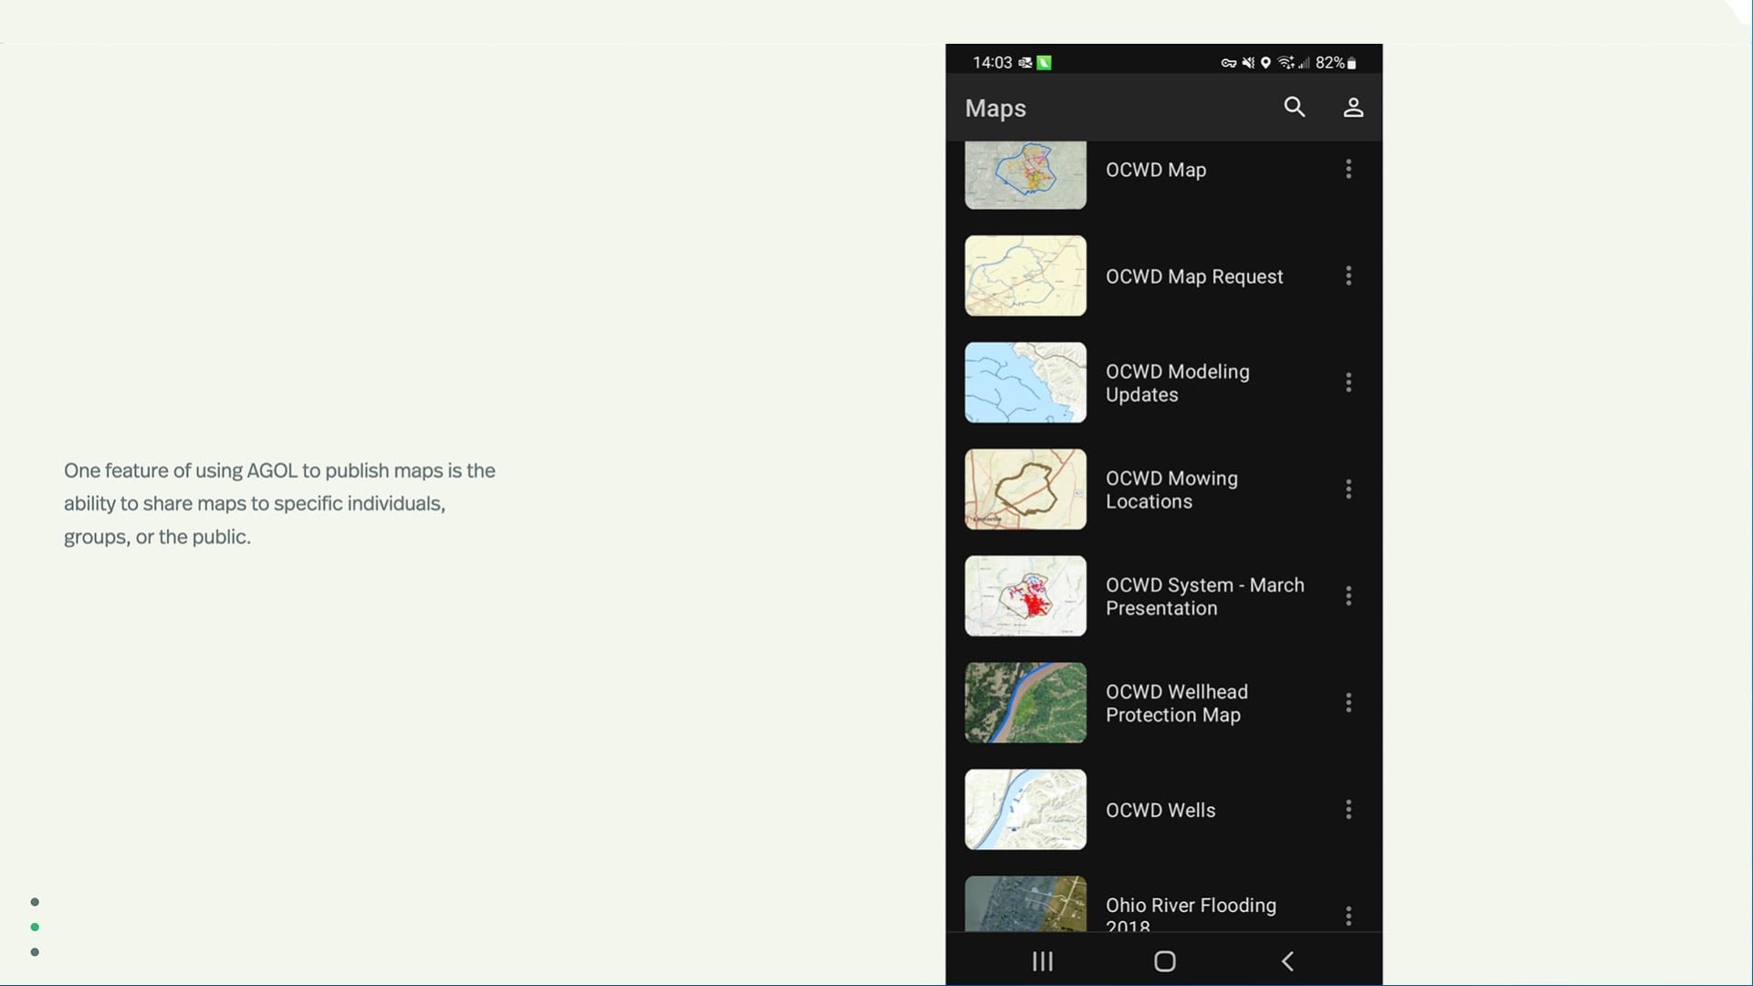
Task: Select the OCWD Wells thumbnail
Action: click(1025, 810)
